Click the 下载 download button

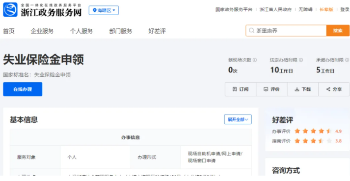tap(303, 89)
